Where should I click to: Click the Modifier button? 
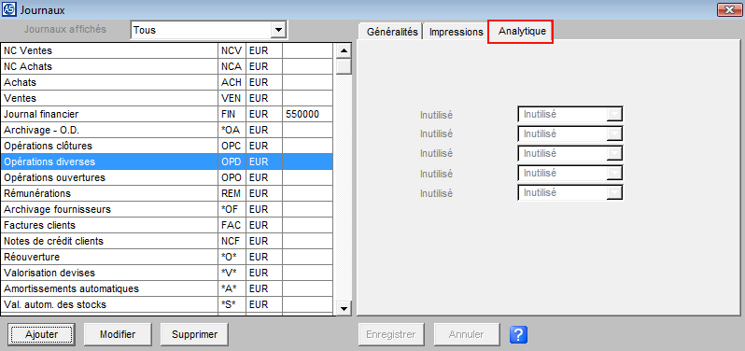pos(118,334)
